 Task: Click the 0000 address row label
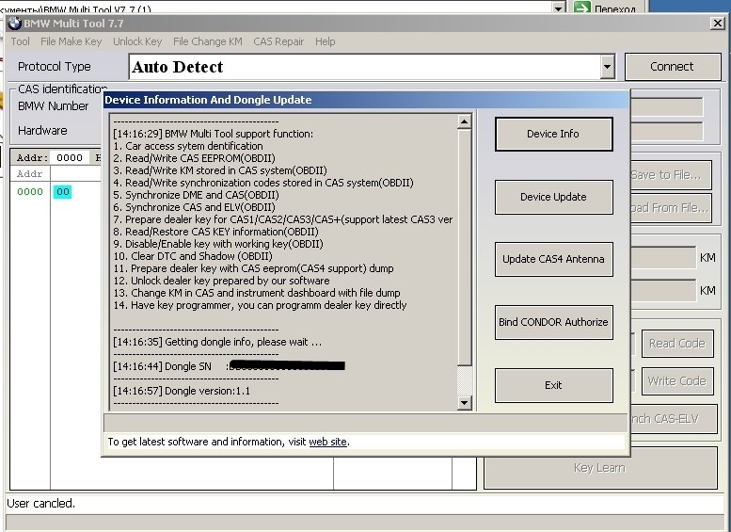coord(30,192)
